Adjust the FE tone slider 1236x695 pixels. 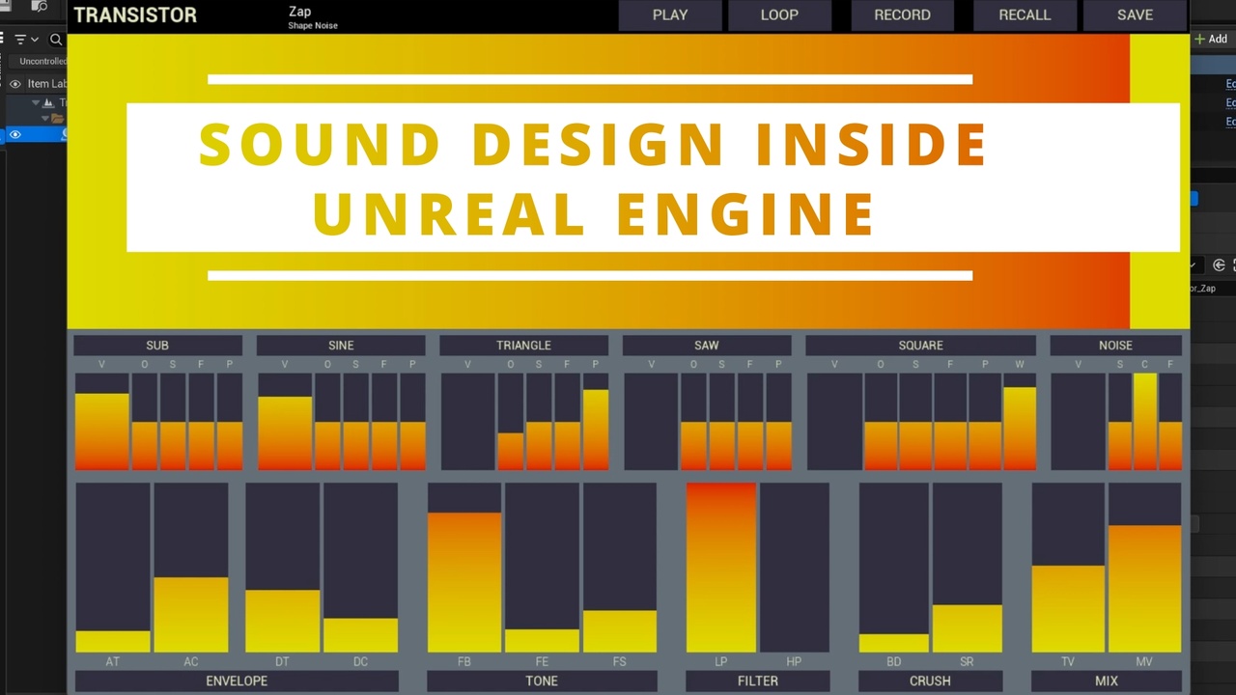(542, 568)
